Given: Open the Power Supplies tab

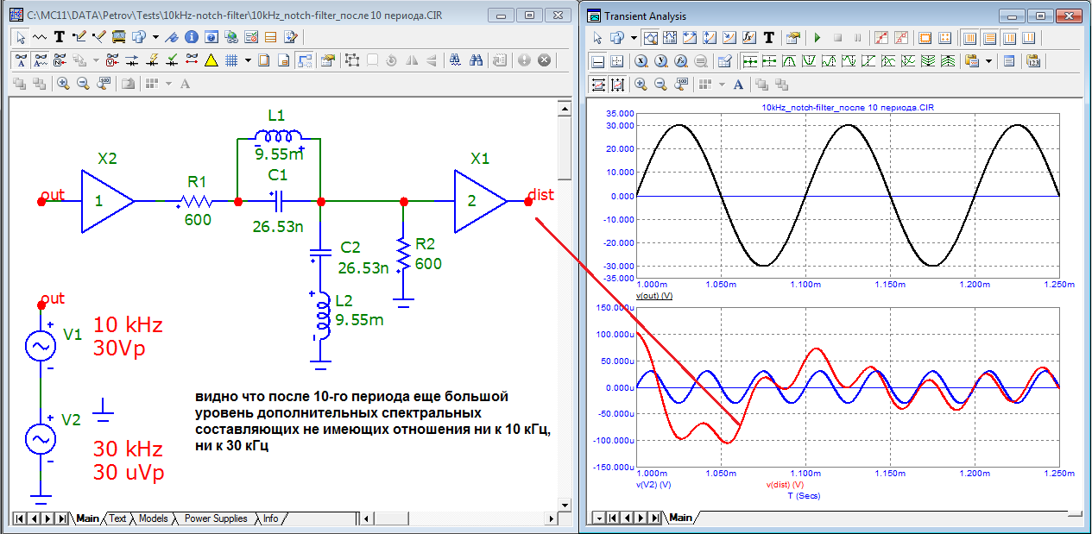Looking at the screenshot, I should [215, 518].
